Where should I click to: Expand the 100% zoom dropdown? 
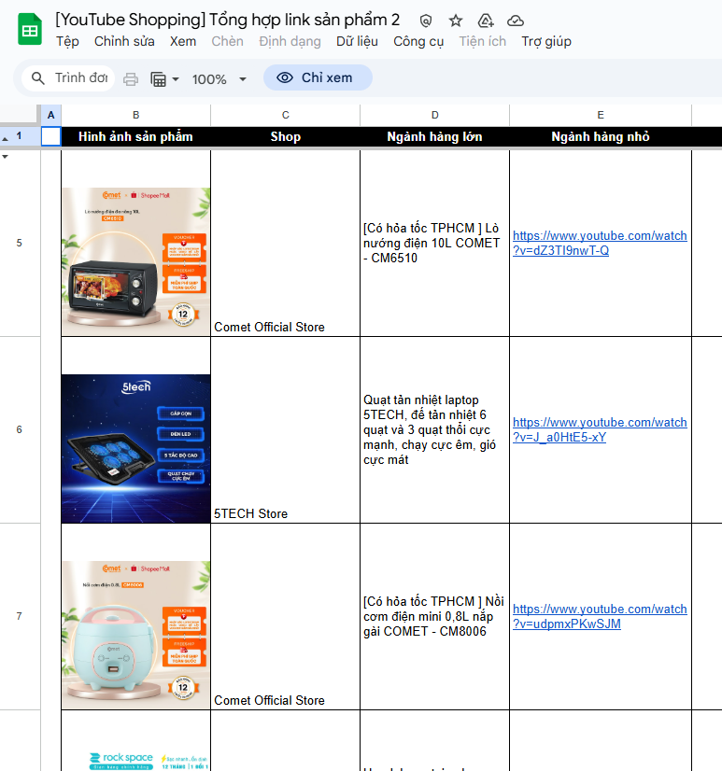tap(219, 79)
